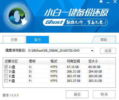This screenshot has height=100, width=119.
Task: Click the 取消 cancel button
Action: 104,94
